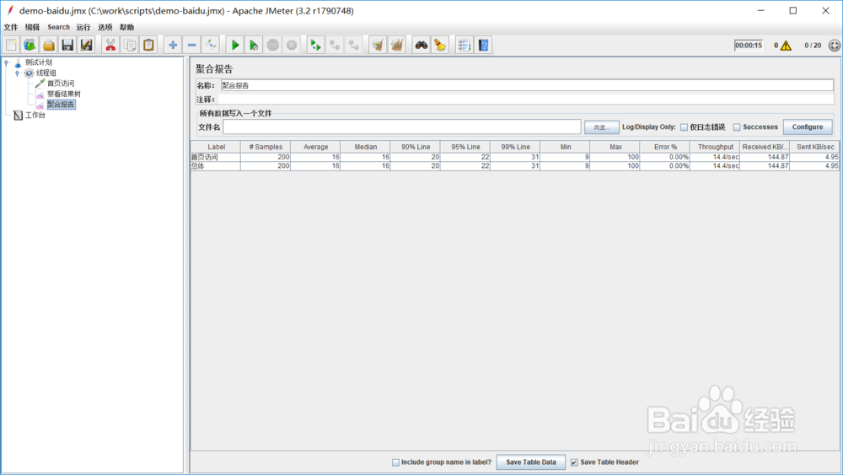Open the Search menu
The width and height of the screenshot is (843, 475).
pyautogui.click(x=59, y=27)
